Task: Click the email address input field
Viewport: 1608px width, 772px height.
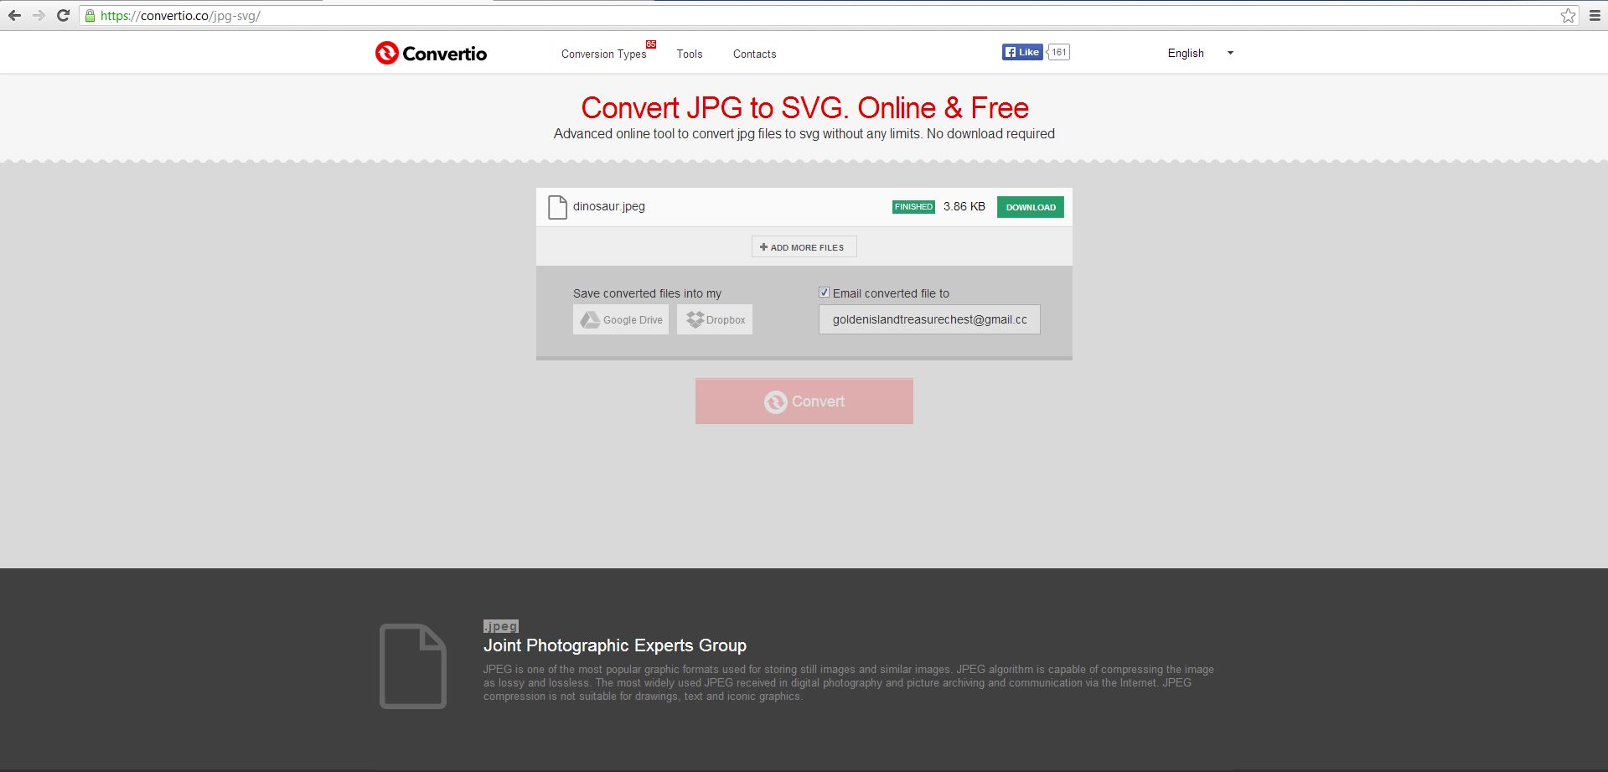Action: (x=929, y=319)
